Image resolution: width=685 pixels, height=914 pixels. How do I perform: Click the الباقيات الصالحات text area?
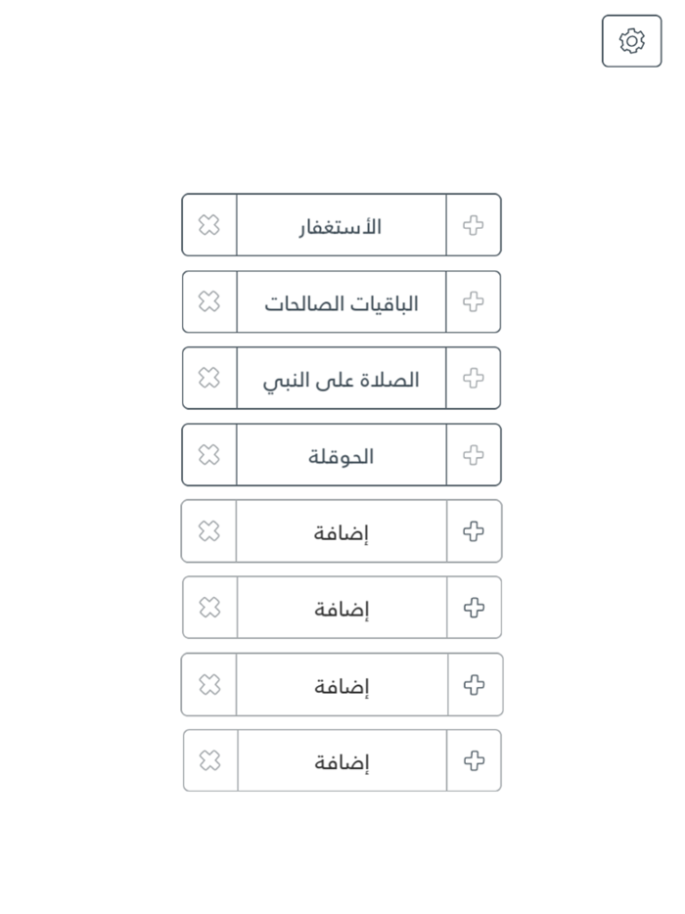click(340, 301)
